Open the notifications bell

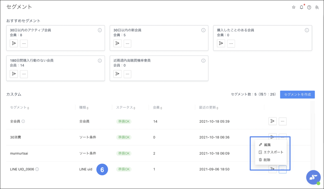pos(301,7)
